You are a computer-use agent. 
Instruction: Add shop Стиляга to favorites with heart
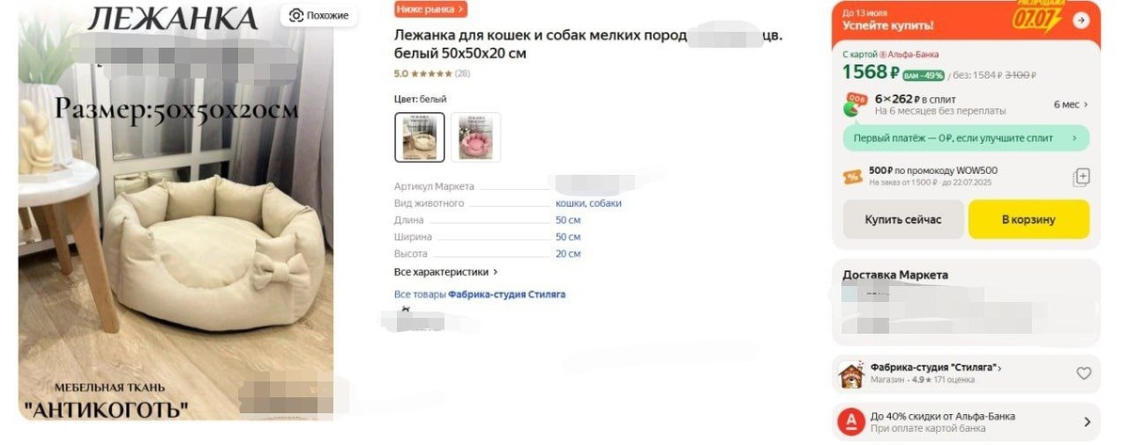[1084, 373]
